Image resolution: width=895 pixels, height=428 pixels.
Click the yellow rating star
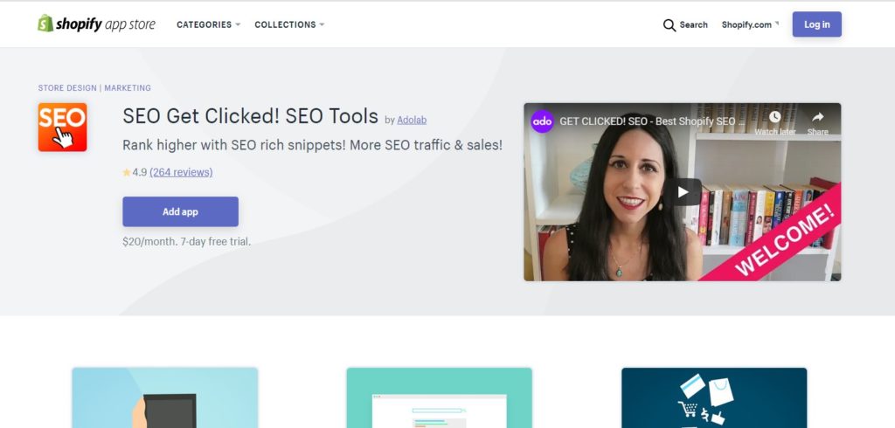(x=127, y=172)
